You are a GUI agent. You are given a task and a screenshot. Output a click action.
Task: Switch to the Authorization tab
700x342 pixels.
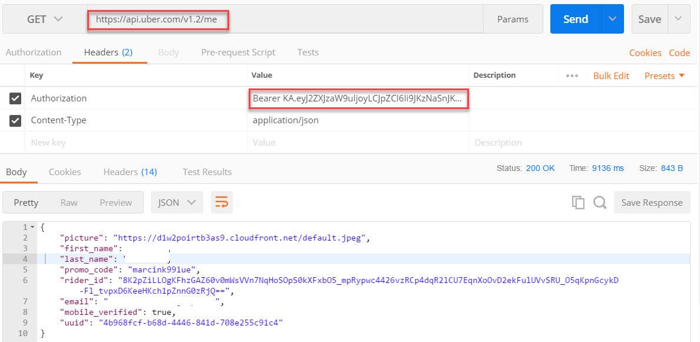click(x=34, y=52)
